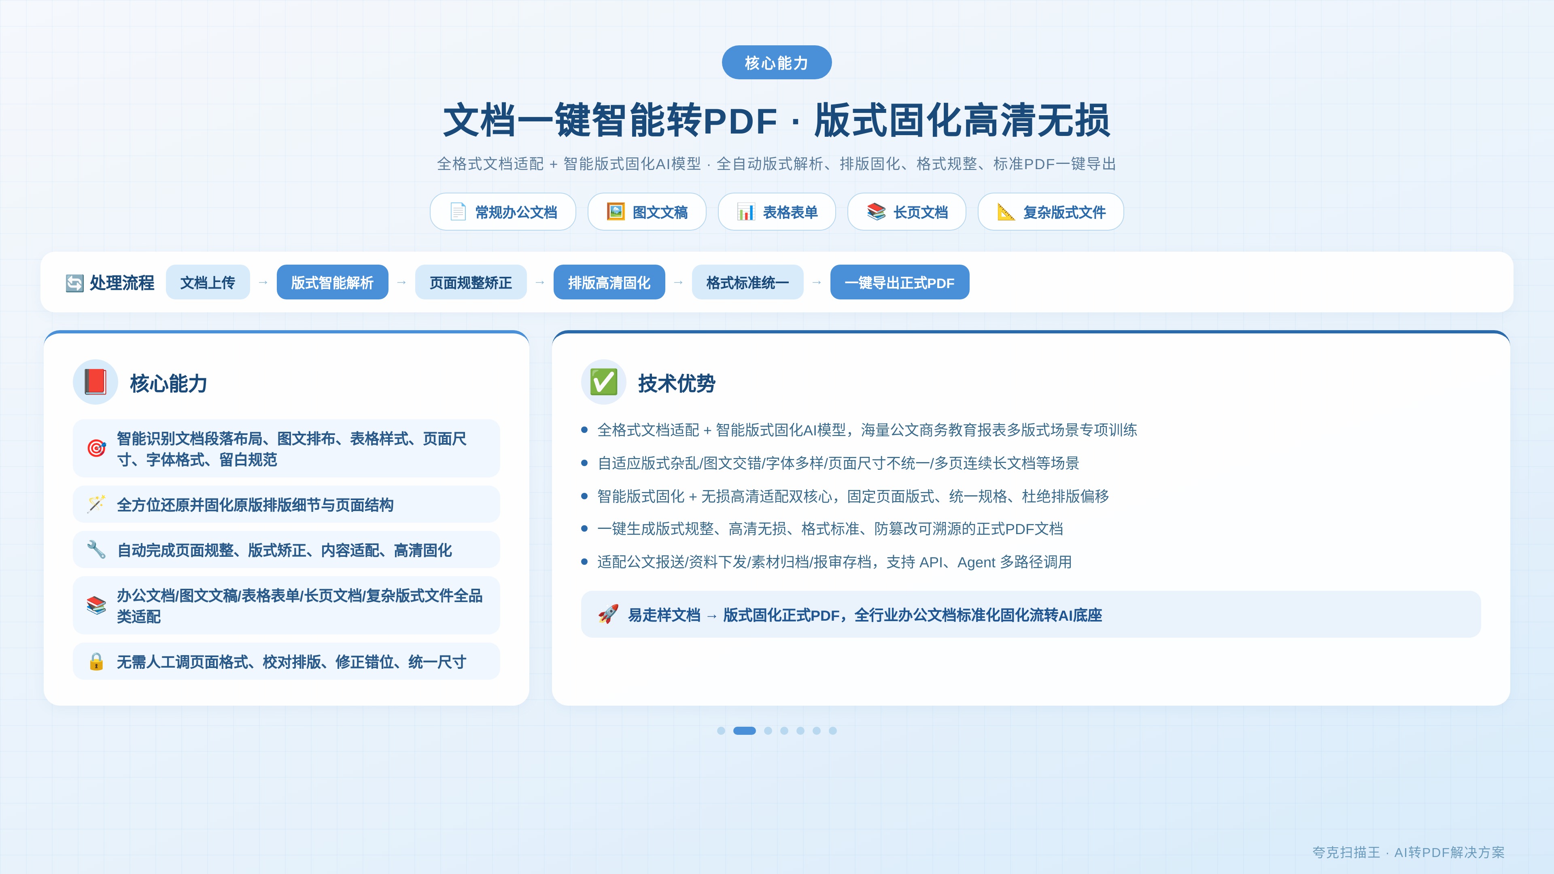Open the 长页文档 category pill

[x=906, y=212]
